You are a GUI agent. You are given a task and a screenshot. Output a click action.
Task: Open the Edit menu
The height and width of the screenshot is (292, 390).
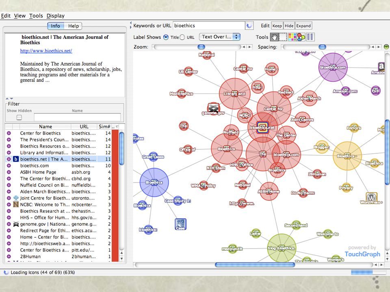[x=5, y=16]
